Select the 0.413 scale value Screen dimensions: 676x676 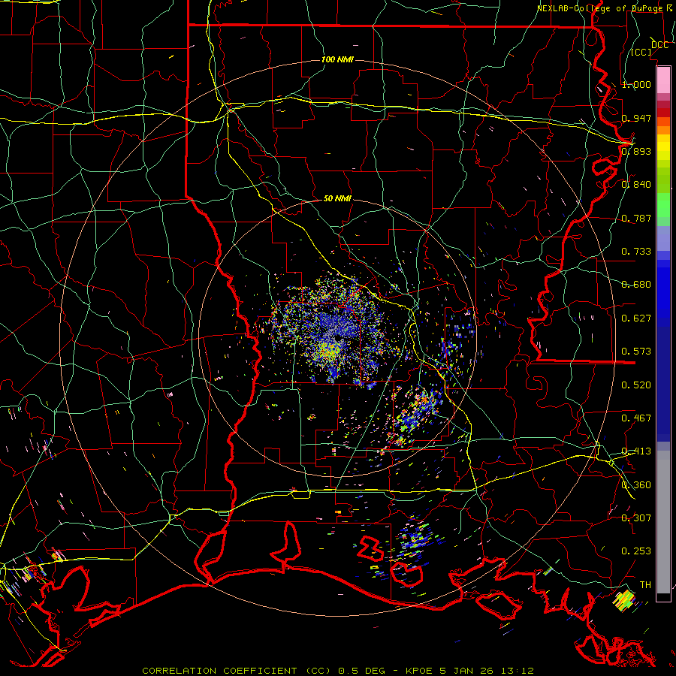tap(636, 451)
